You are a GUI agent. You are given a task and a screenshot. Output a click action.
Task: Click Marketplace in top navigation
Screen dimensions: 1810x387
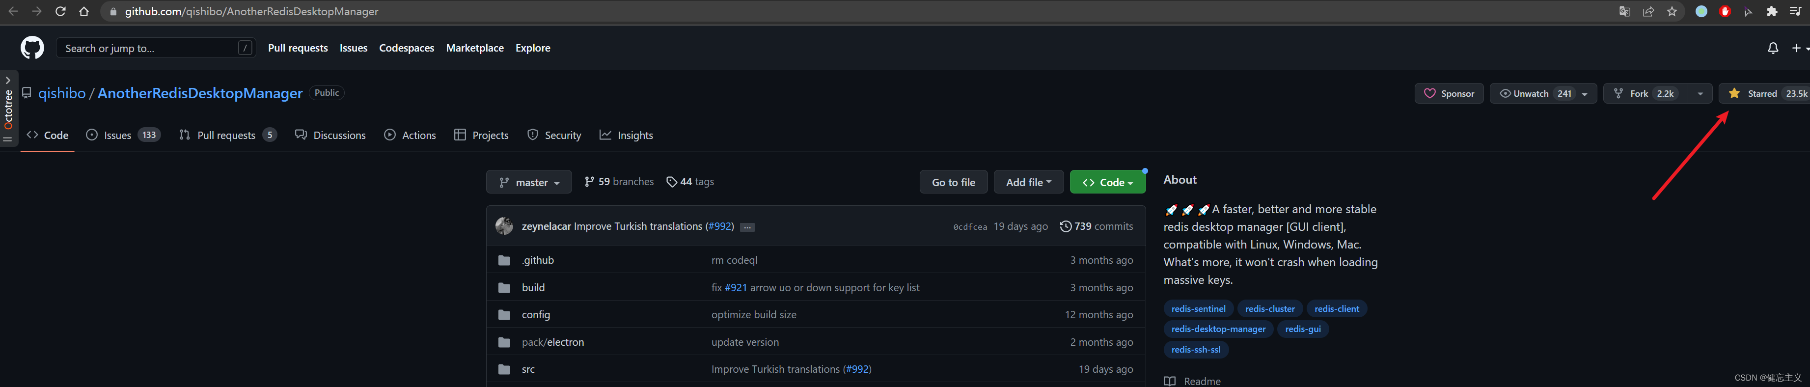(475, 48)
